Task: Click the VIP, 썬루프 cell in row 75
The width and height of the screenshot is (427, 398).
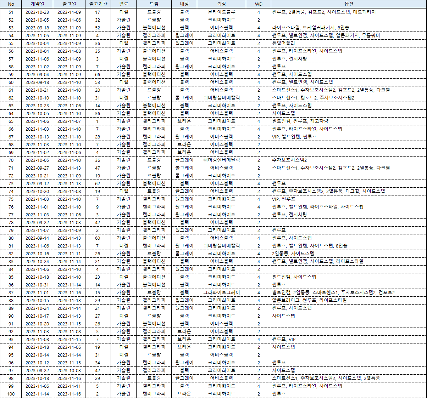Action: 349,199
